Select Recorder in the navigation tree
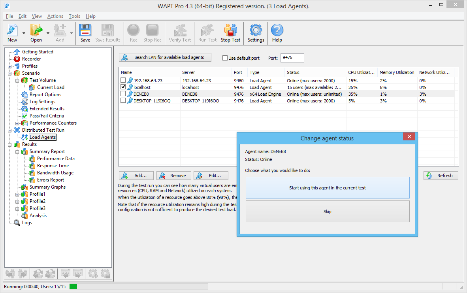Image resolution: width=467 pixels, height=293 pixels. click(31, 59)
